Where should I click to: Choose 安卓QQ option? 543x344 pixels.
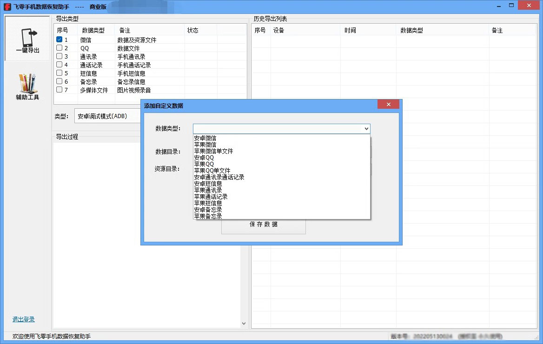click(x=282, y=158)
